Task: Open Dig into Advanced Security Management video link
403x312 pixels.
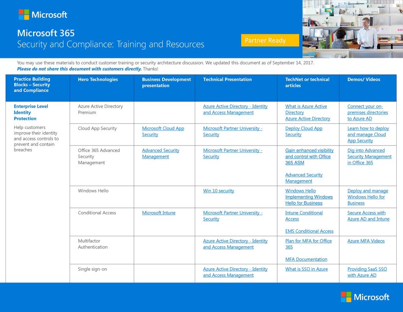Action: point(369,156)
